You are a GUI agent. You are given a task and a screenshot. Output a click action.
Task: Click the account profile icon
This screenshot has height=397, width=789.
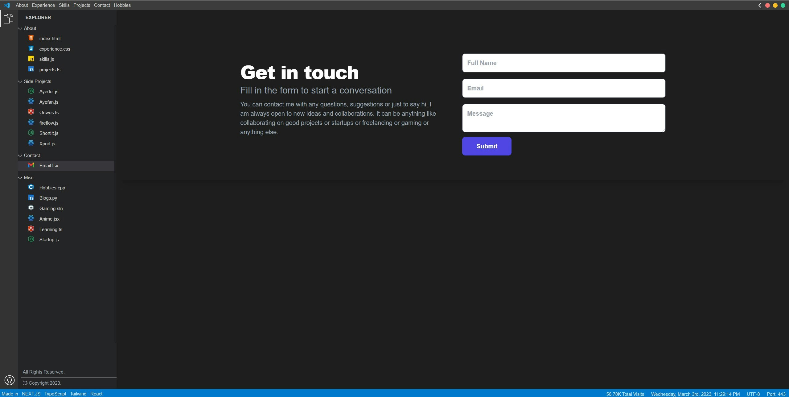[x=10, y=380]
